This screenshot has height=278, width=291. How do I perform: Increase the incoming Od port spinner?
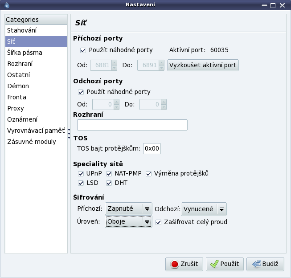[x=115, y=63]
